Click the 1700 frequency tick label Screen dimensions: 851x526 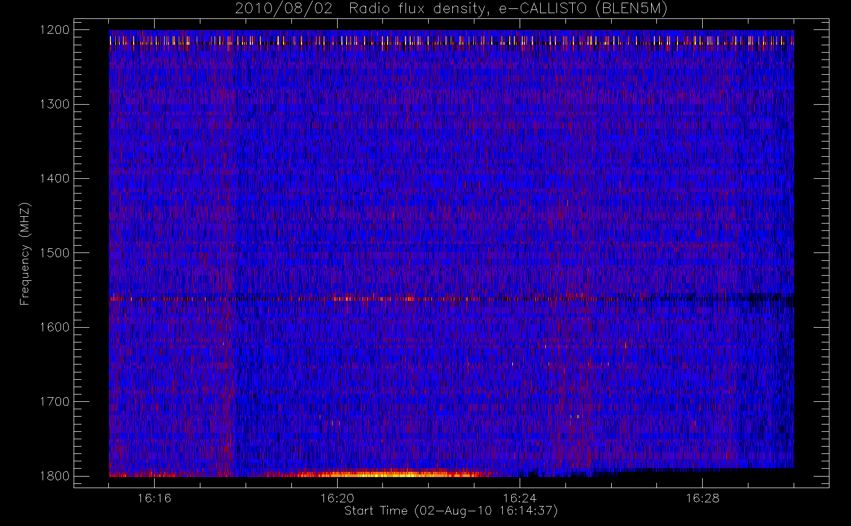(x=55, y=401)
